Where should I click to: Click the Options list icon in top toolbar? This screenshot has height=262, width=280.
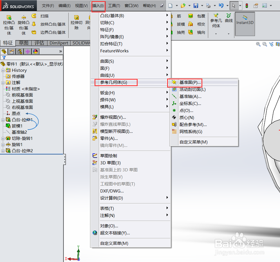[x=265, y=6]
